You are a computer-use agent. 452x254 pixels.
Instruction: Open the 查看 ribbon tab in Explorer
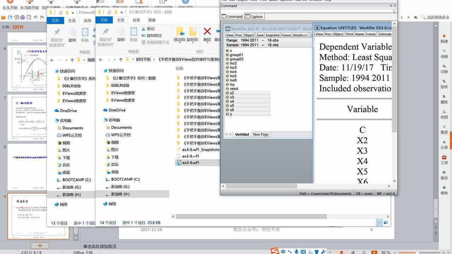tap(152, 20)
